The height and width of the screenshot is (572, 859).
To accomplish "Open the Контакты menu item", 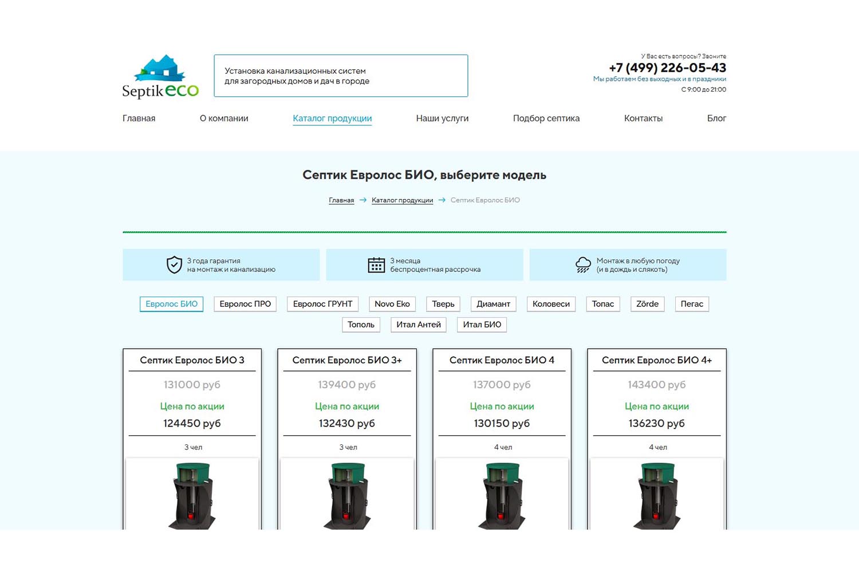I will pyautogui.click(x=643, y=119).
